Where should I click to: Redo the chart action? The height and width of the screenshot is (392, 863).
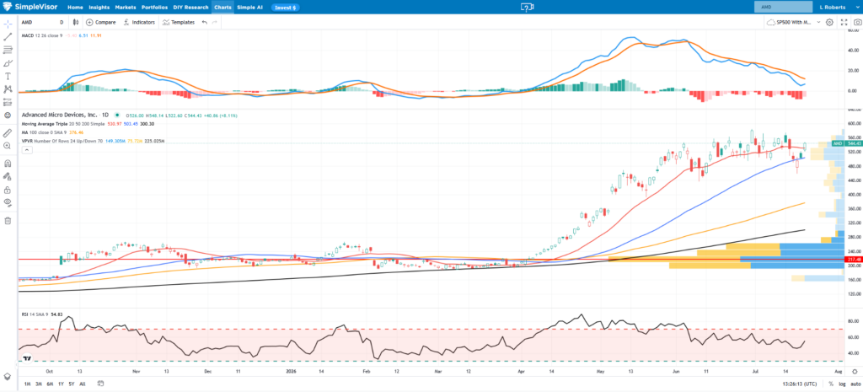215,23
